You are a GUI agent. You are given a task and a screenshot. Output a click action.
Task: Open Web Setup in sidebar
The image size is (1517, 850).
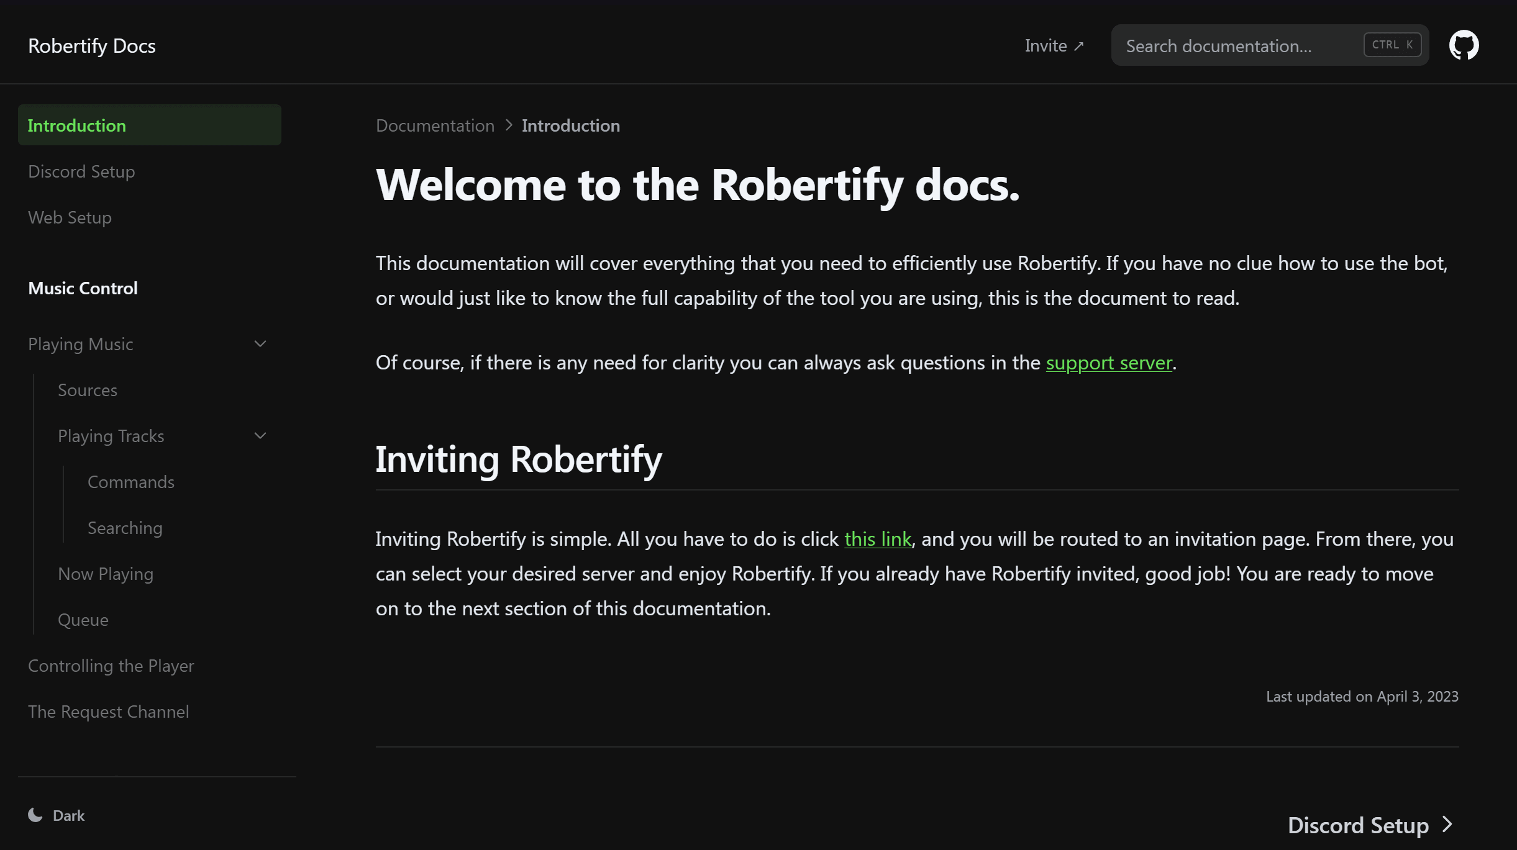(x=70, y=218)
